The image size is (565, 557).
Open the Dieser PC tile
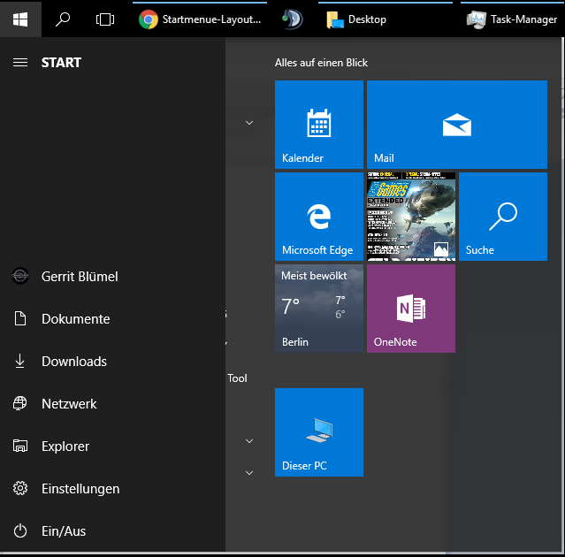[319, 432]
